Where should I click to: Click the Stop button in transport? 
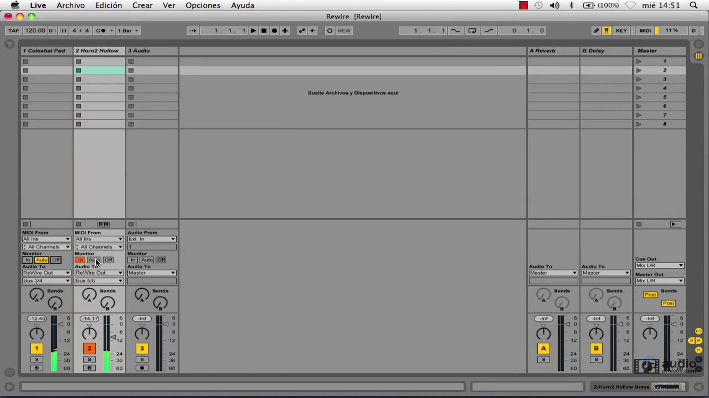264,31
